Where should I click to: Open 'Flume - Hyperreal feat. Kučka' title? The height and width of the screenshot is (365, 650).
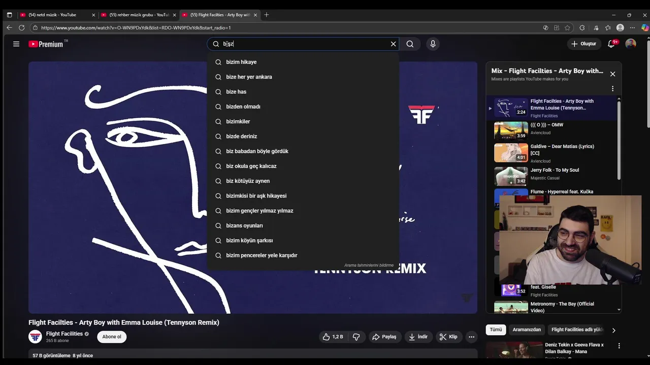(562, 192)
